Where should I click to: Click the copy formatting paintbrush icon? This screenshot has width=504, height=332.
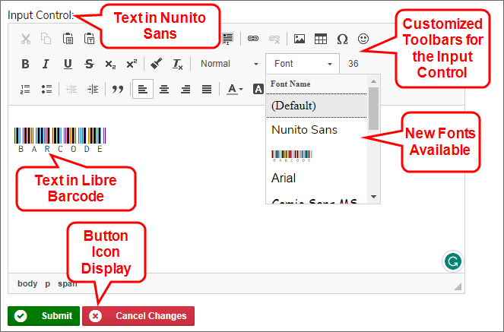[x=156, y=64]
